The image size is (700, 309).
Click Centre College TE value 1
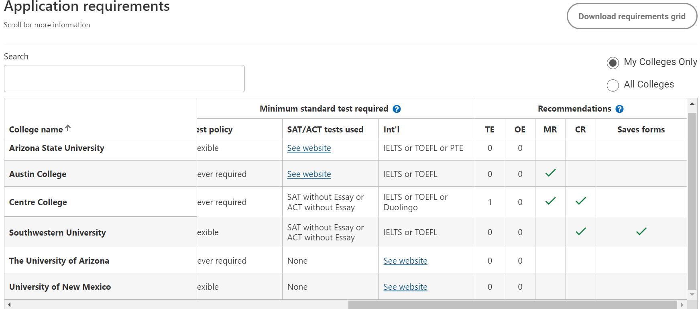(x=490, y=202)
